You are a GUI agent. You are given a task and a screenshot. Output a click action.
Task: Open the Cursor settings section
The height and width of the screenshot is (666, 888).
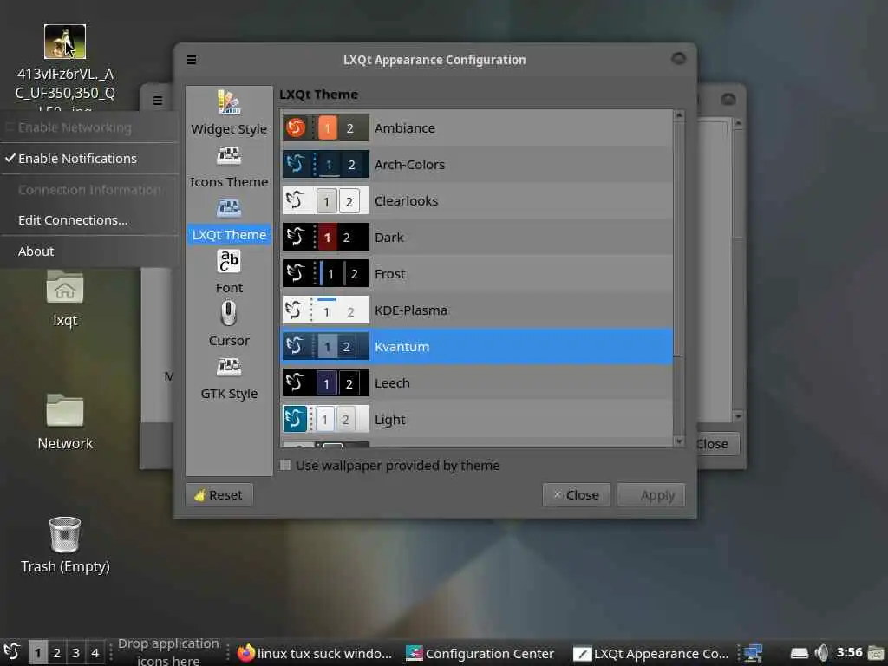(x=229, y=325)
